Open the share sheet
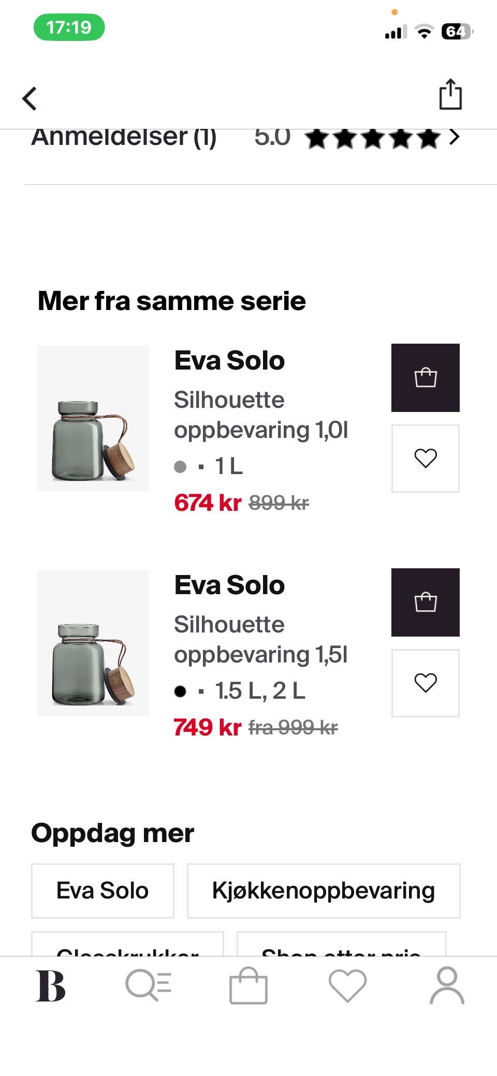The width and height of the screenshot is (497, 1076). tap(450, 96)
